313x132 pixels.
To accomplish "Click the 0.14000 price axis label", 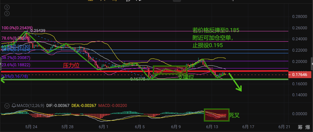I will tap(300, 95).
